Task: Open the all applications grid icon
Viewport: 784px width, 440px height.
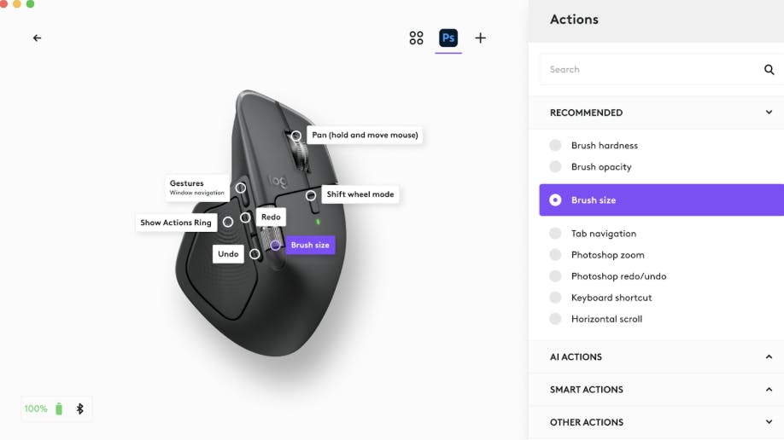Action: point(416,38)
